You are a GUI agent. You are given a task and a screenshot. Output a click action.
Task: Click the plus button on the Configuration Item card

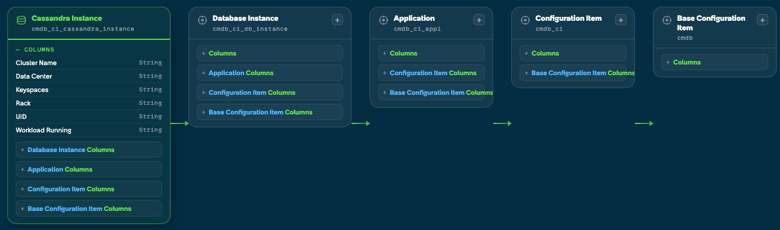(621, 20)
